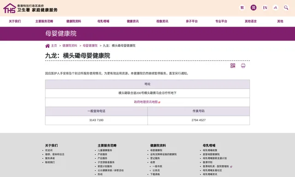Viewport: 295px width, 177px height.
Task: Open the 母乳喂哺 menu
Action: [x=103, y=21]
